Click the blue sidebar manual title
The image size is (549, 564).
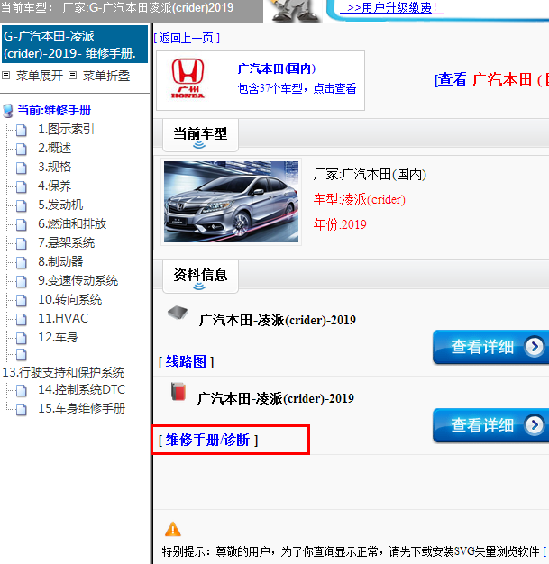75,44
